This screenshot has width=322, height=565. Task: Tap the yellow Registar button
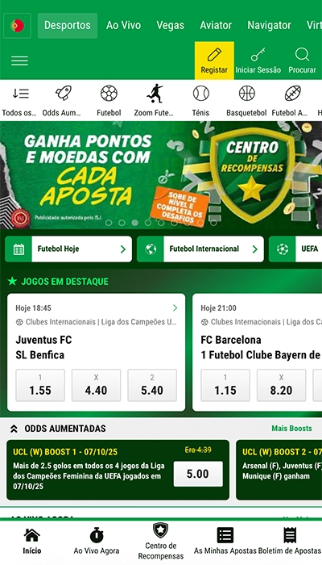[x=214, y=61]
